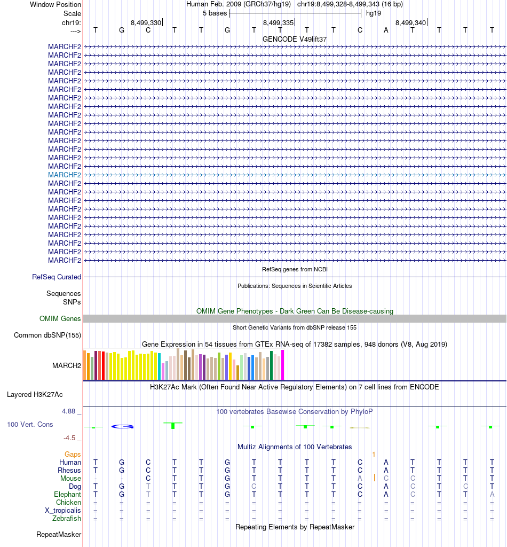Click the gray OMIM Genes bar
The height and width of the screenshot is (547, 507).
pyautogui.click(x=295, y=318)
